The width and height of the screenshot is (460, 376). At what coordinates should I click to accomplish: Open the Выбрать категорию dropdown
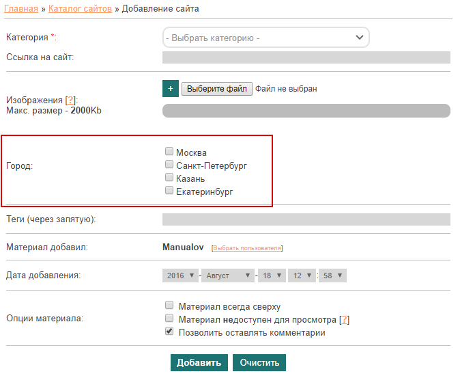pos(265,38)
